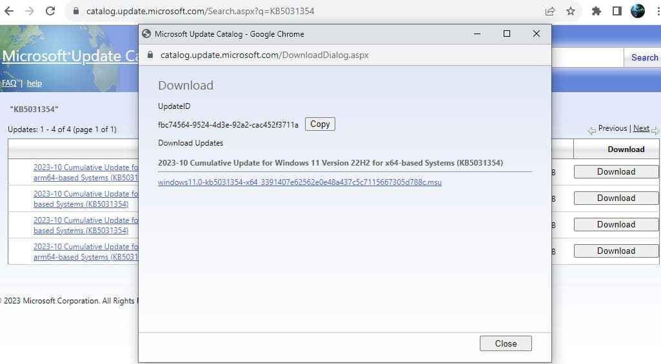
Task: Download the windows11.0-kb5031354-x64 .msu file link
Action: (x=300, y=182)
